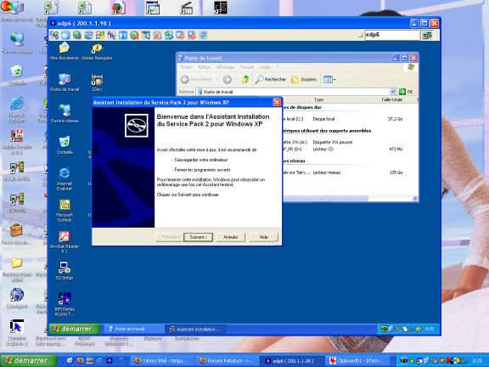Viewport: 489px width, 367px height.
Task: Click the first icon in the edp6 remote toolbar
Action: coord(54,35)
